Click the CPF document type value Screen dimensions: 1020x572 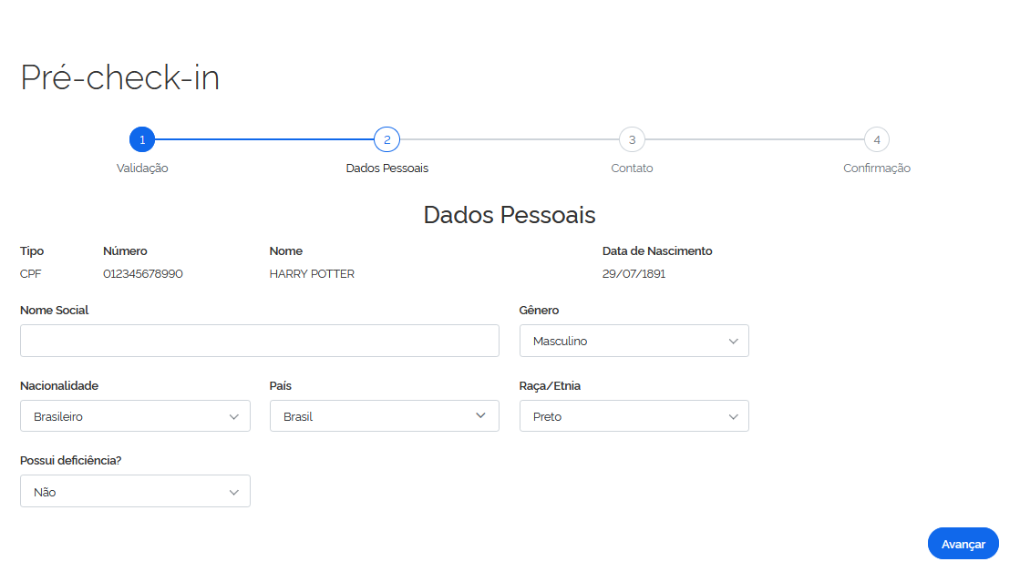click(x=31, y=273)
